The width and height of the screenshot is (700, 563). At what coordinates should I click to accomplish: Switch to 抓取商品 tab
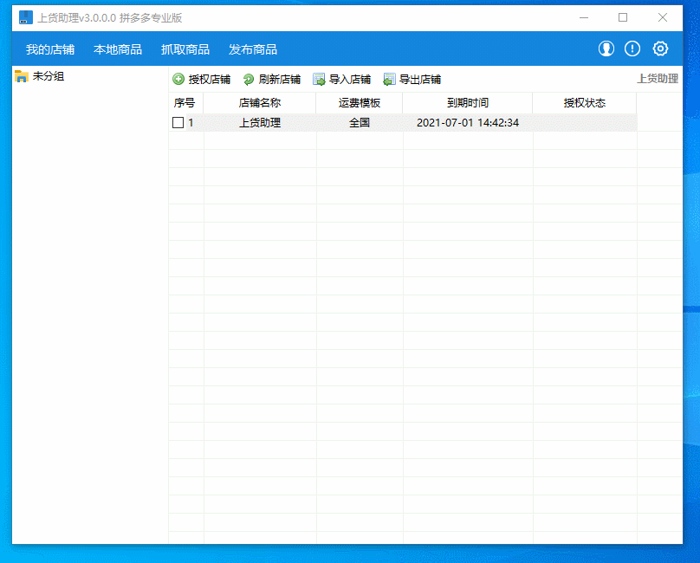coord(185,49)
